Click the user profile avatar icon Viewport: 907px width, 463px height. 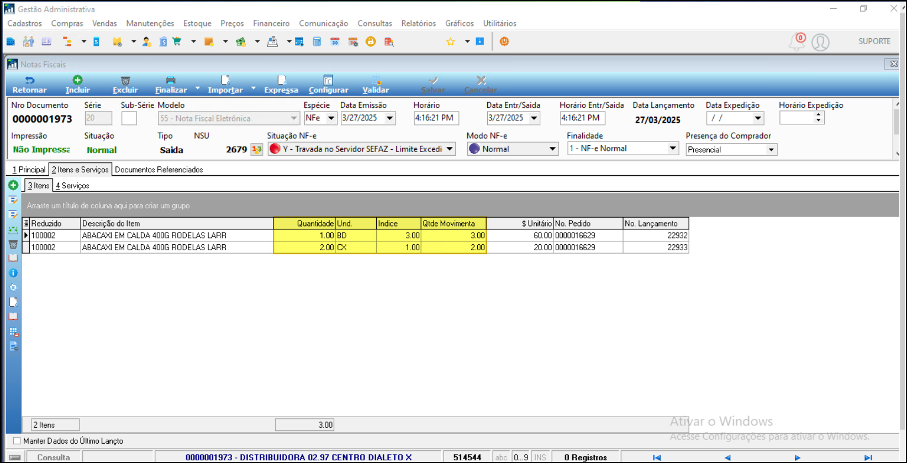820,42
